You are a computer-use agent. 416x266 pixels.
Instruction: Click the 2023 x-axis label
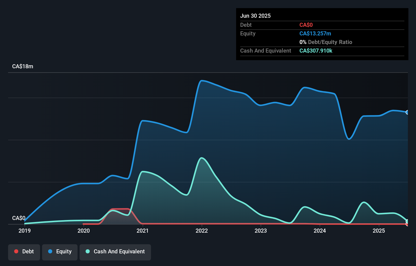point(261,231)
